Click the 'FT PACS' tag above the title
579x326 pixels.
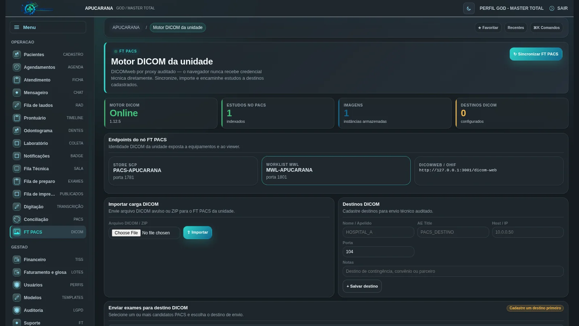click(126, 51)
